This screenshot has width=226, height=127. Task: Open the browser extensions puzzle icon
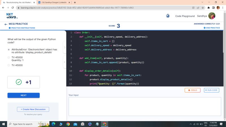click(208, 8)
